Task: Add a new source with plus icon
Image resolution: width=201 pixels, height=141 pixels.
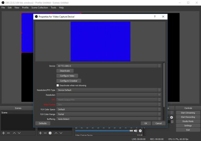Action: pos(40,133)
